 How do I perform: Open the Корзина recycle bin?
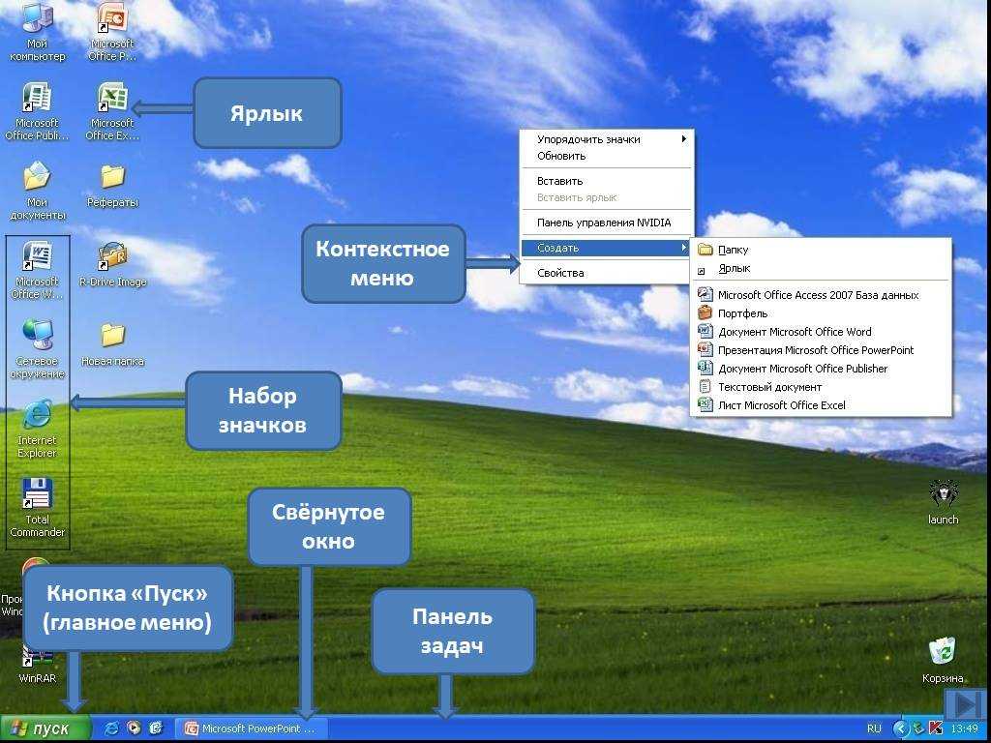(943, 661)
